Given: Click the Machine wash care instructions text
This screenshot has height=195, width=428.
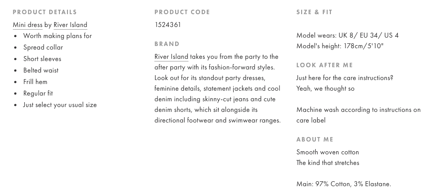Looking at the screenshot, I should click(358, 110).
